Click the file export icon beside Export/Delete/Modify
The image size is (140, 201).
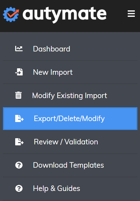[19, 118]
